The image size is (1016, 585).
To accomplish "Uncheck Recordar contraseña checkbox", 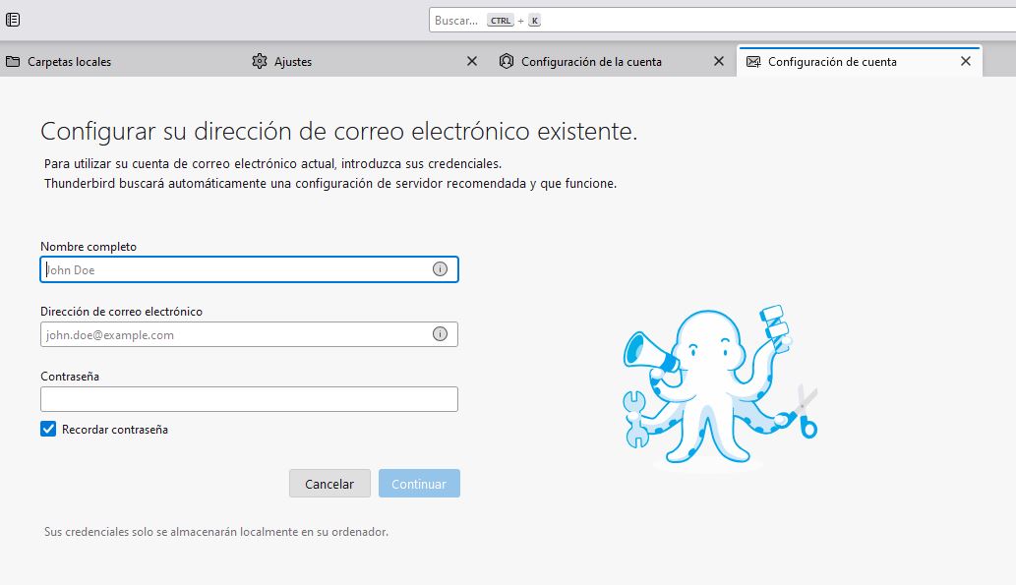I will tap(48, 429).
